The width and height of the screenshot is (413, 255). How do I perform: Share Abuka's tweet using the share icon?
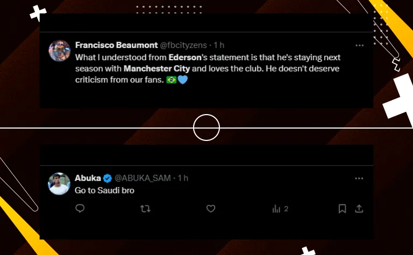pos(359,209)
